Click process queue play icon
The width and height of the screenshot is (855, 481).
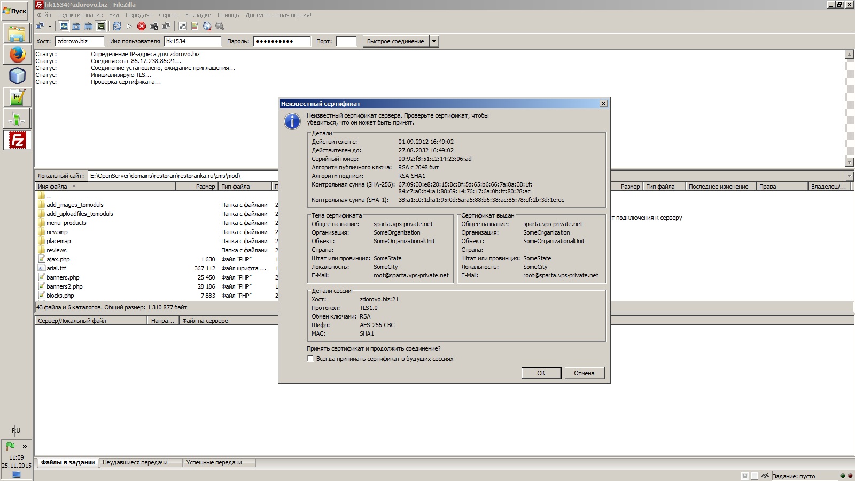click(129, 26)
